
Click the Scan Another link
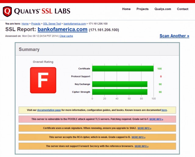pyautogui.click(x=174, y=36)
